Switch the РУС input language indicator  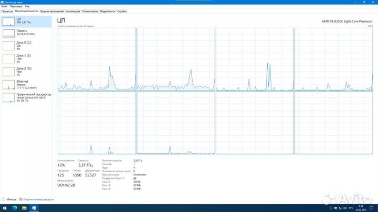pos(351,208)
